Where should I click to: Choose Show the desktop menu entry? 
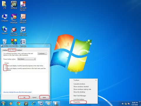coord(84,92)
